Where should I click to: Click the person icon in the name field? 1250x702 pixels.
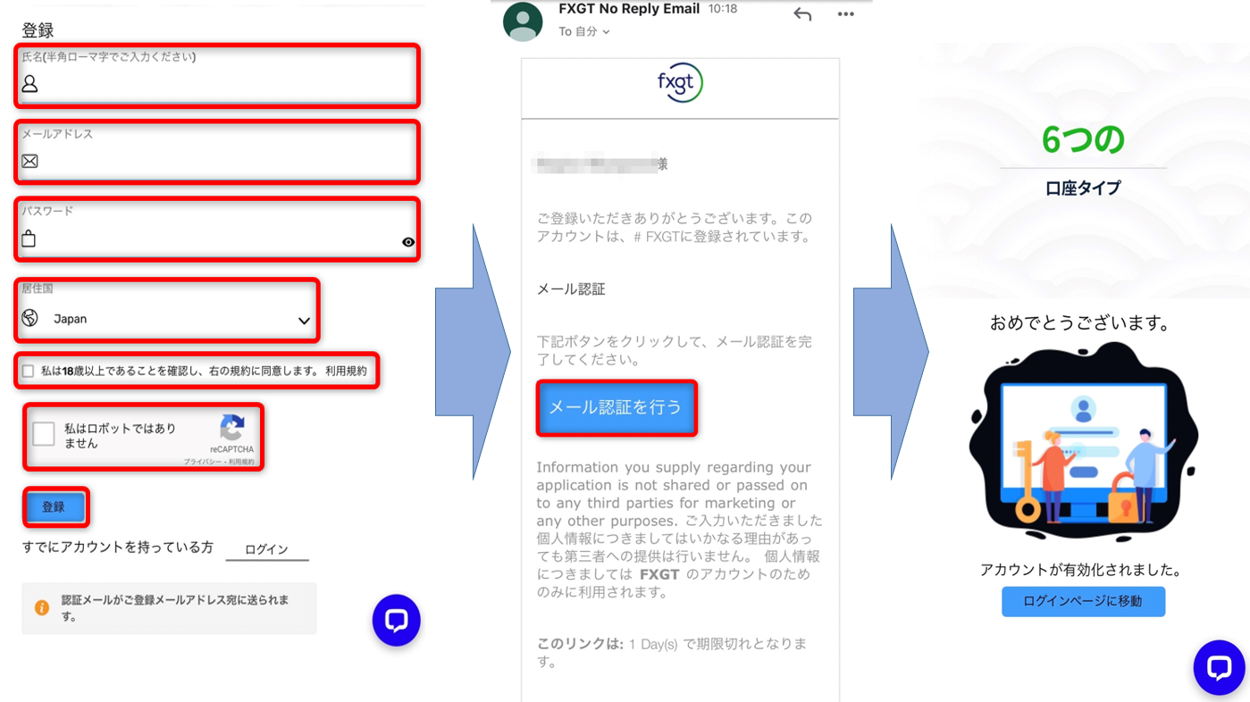point(29,84)
